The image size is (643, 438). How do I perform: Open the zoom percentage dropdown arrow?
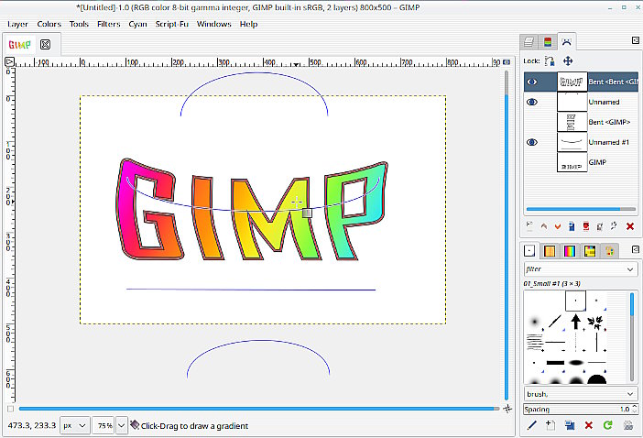click(x=122, y=426)
